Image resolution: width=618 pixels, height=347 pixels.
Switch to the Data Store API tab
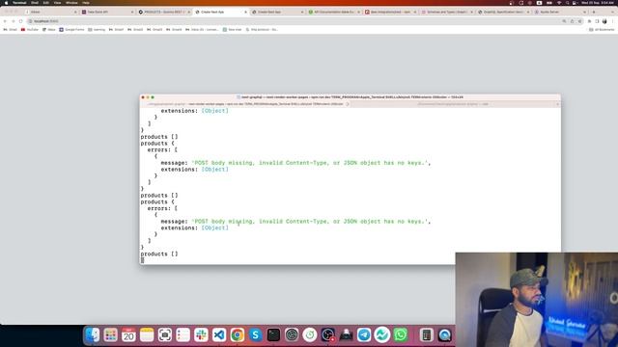click(107, 13)
